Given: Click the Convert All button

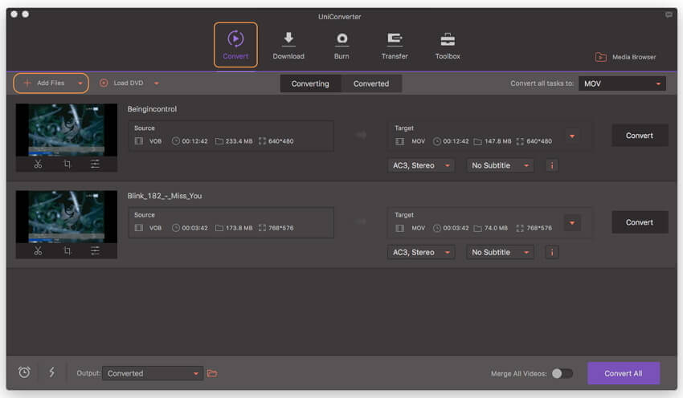Looking at the screenshot, I should tap(624, 373).
